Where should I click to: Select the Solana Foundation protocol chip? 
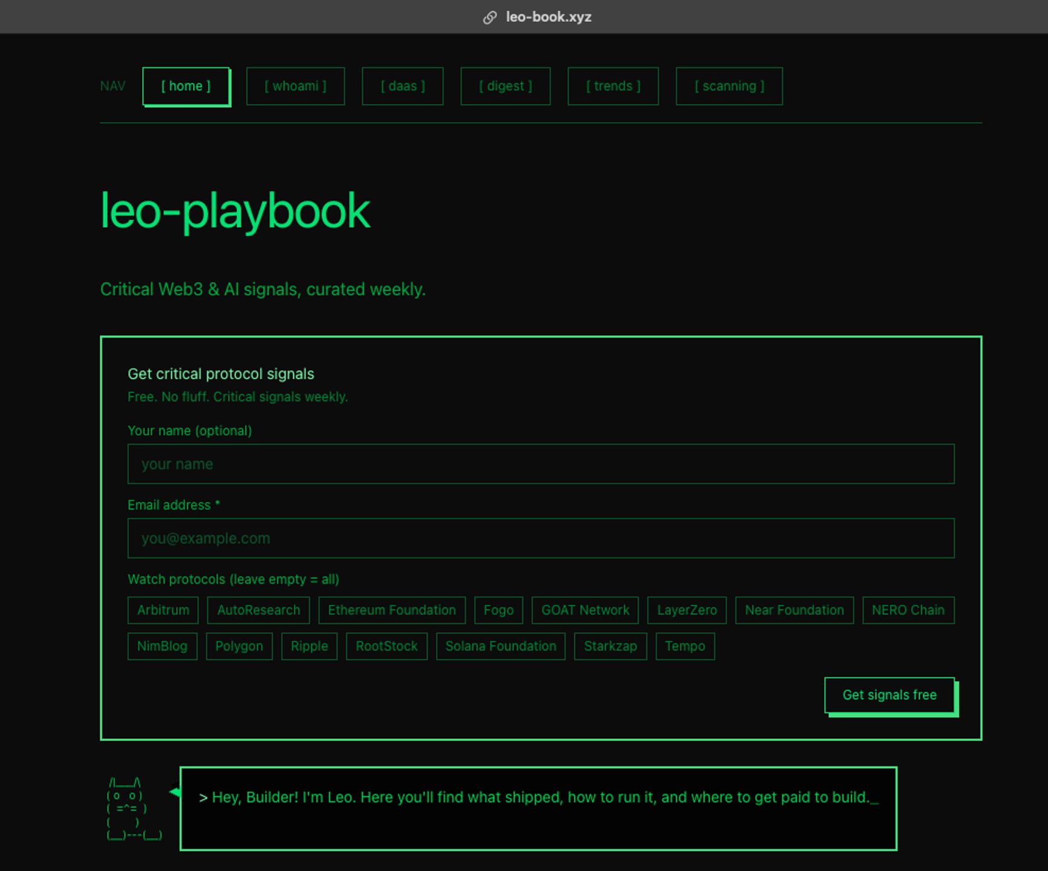tap(501, 647)
